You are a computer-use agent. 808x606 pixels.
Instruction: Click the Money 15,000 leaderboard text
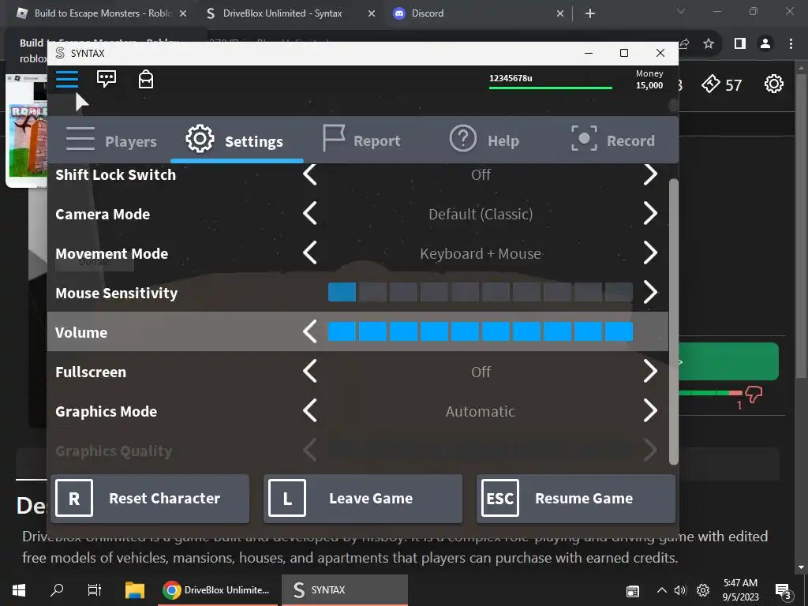[649, 80]
